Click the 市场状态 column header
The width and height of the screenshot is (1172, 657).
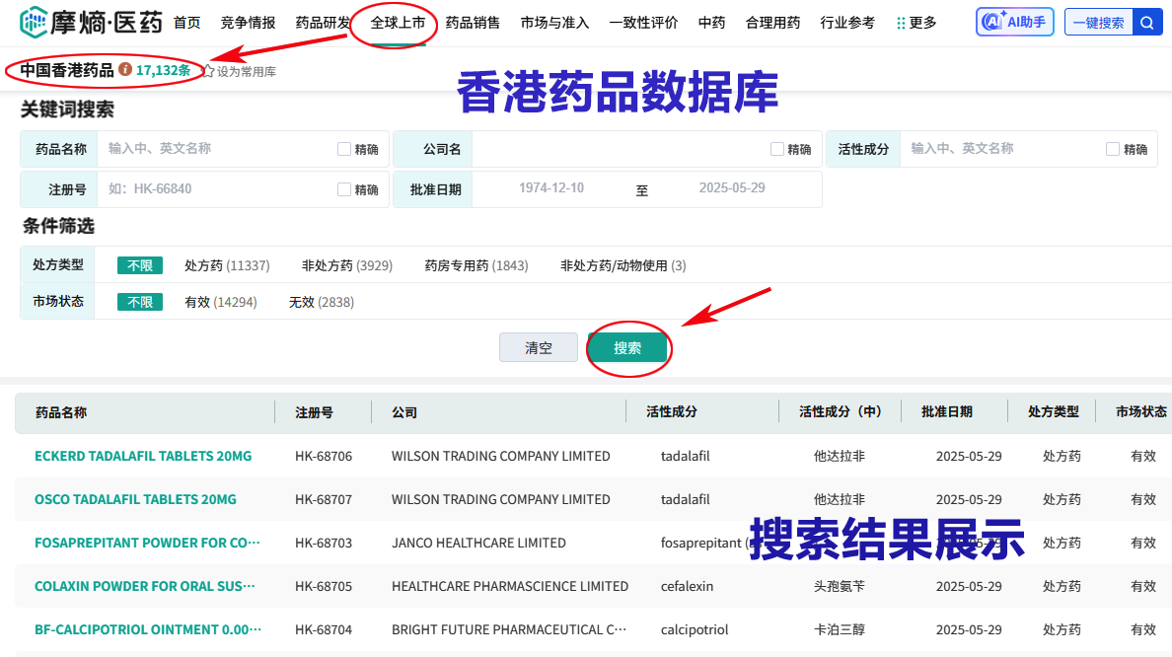tap(1140, 411)
